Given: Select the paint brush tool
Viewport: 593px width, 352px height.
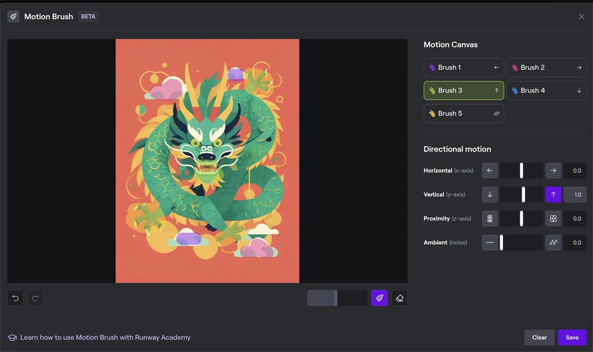Looking at the screenshot, I should (x=379, y=298).
